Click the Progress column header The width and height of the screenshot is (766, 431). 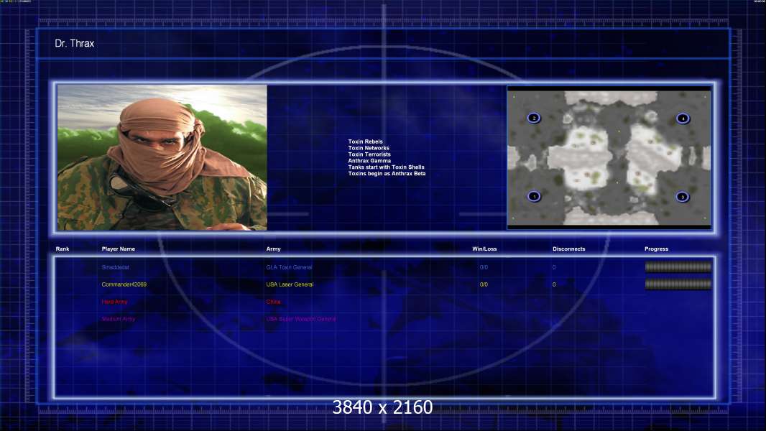[656, 249]
